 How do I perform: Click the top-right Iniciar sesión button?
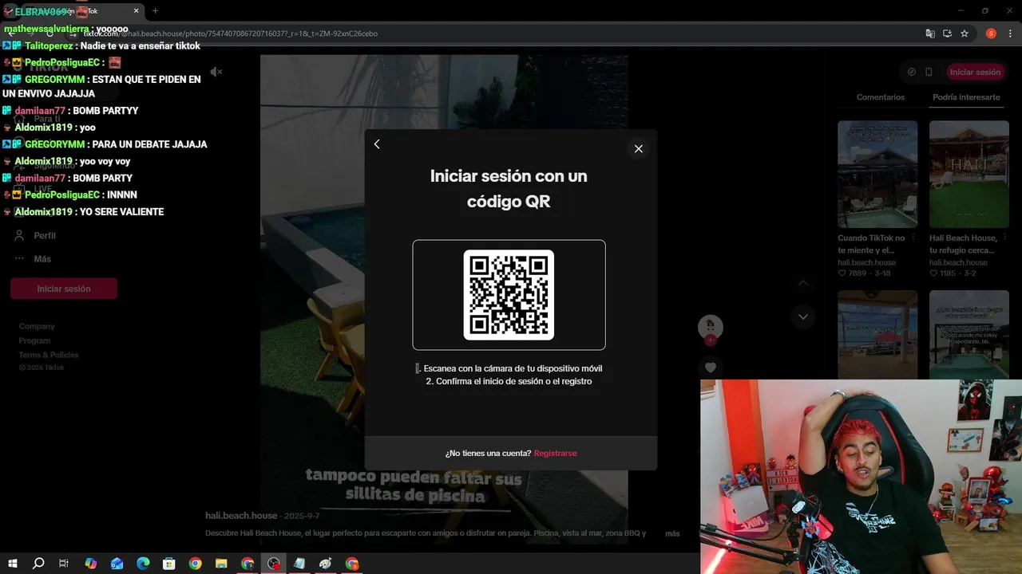pos(975,72)
